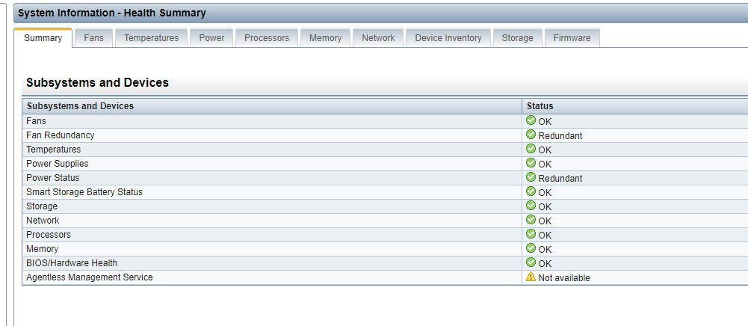
Task: Go to the Processors tab
Action: coord(267,38)
